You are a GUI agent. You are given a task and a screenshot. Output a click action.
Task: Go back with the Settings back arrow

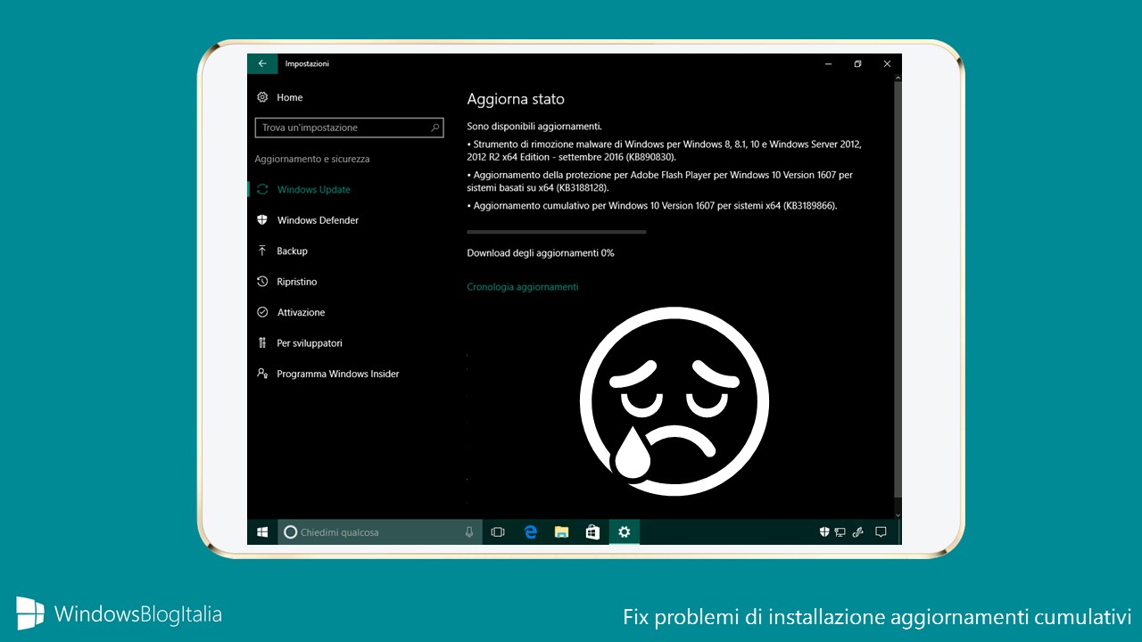tap(262, 64)
